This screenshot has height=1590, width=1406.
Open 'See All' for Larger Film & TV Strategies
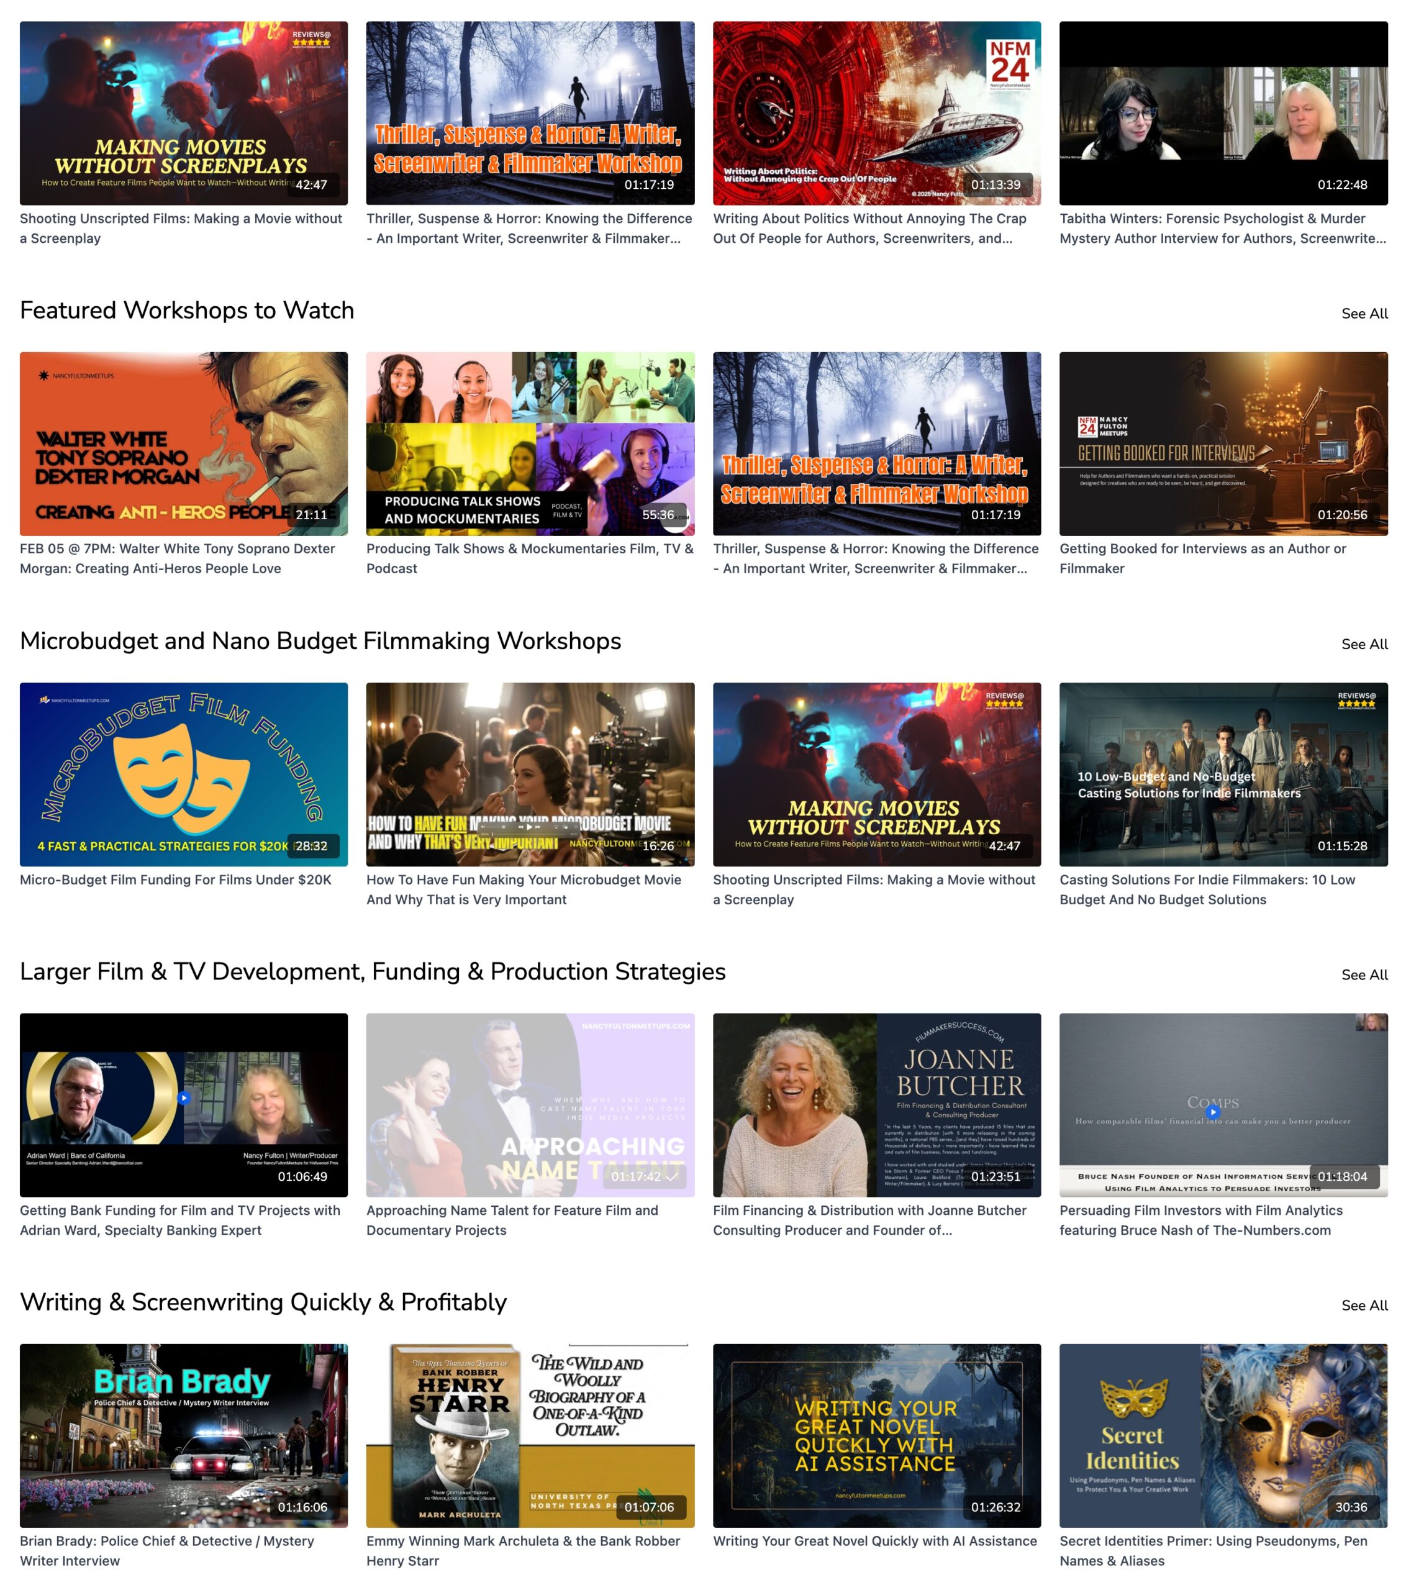[x=1363, y=974]
